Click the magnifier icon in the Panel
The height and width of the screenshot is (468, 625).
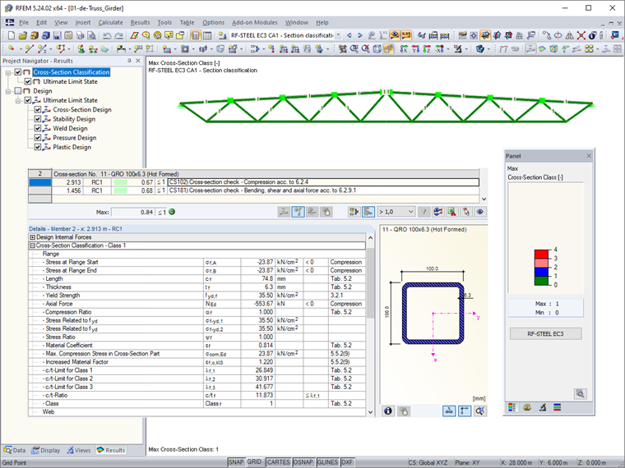tap(581, 394)
